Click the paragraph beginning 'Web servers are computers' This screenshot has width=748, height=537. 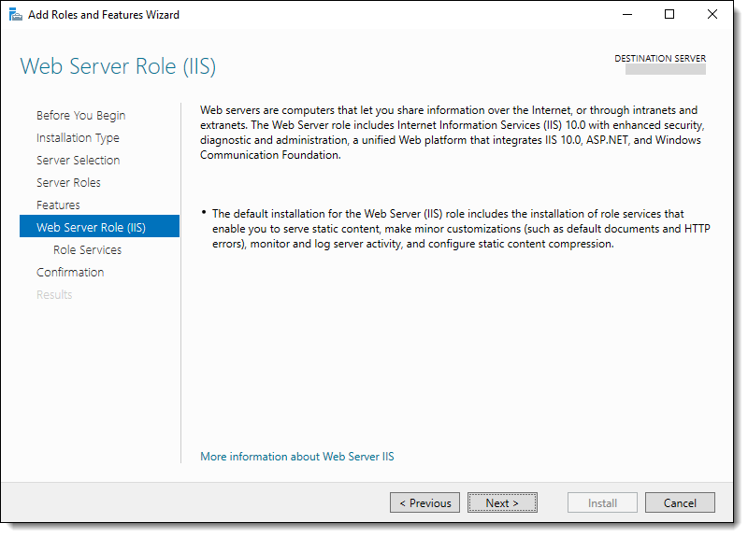(453, 133)
